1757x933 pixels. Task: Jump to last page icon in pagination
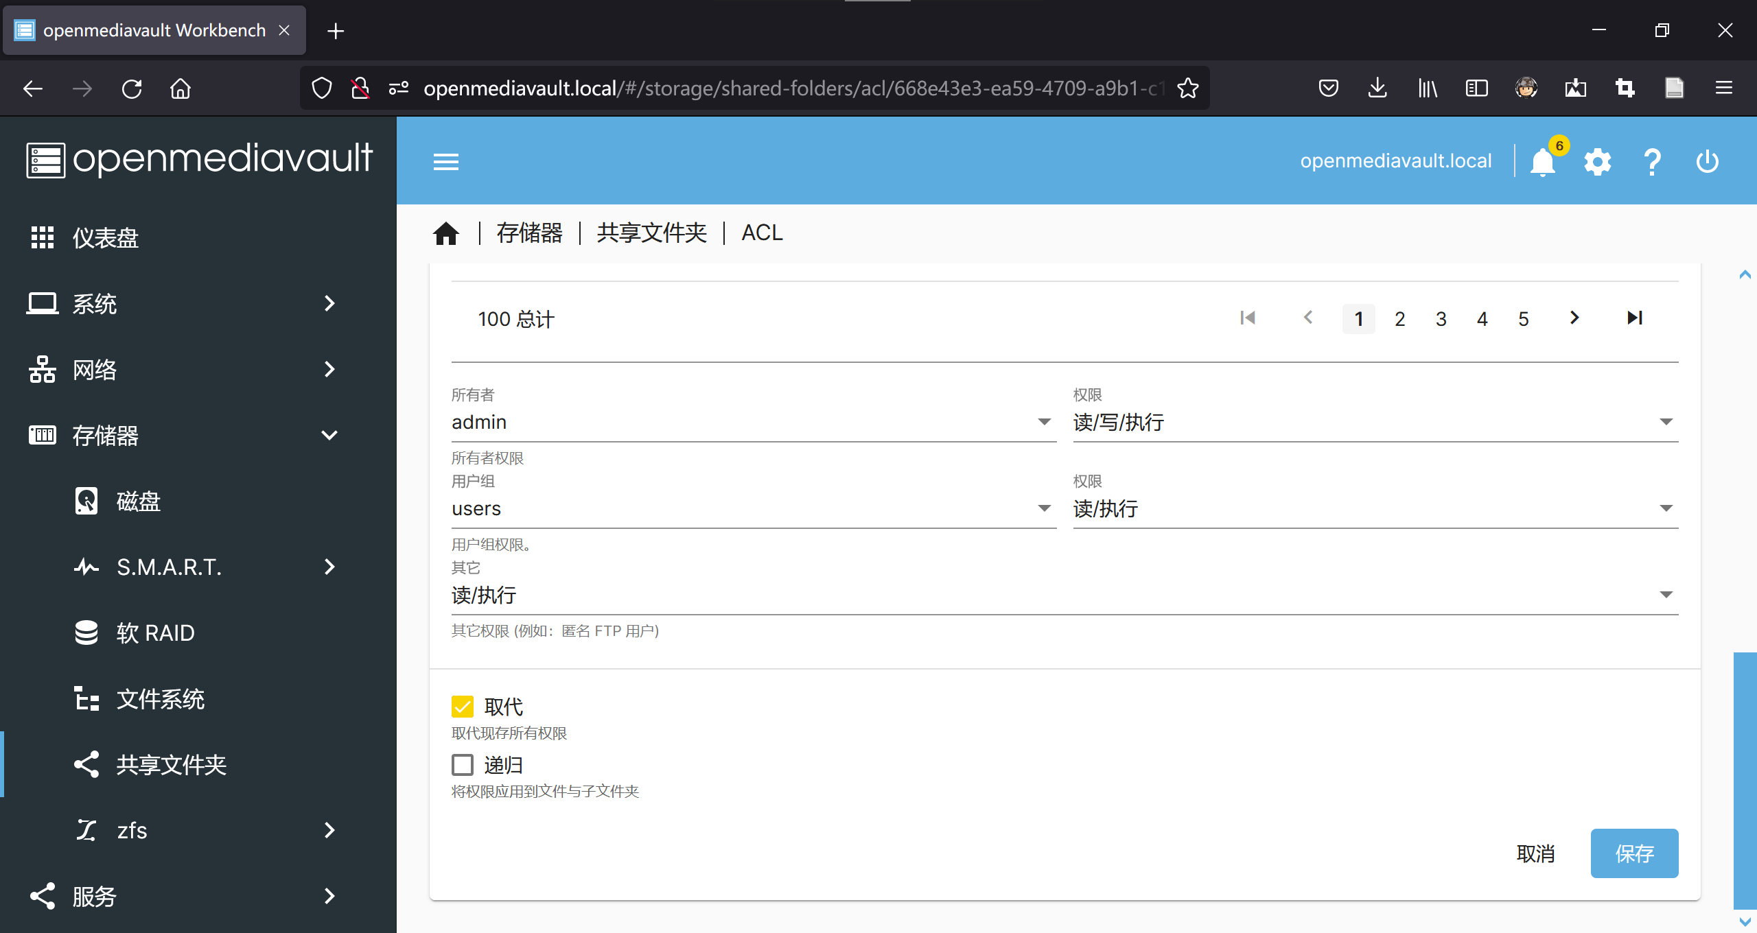pyautogui.click(x=1634, y=318)
